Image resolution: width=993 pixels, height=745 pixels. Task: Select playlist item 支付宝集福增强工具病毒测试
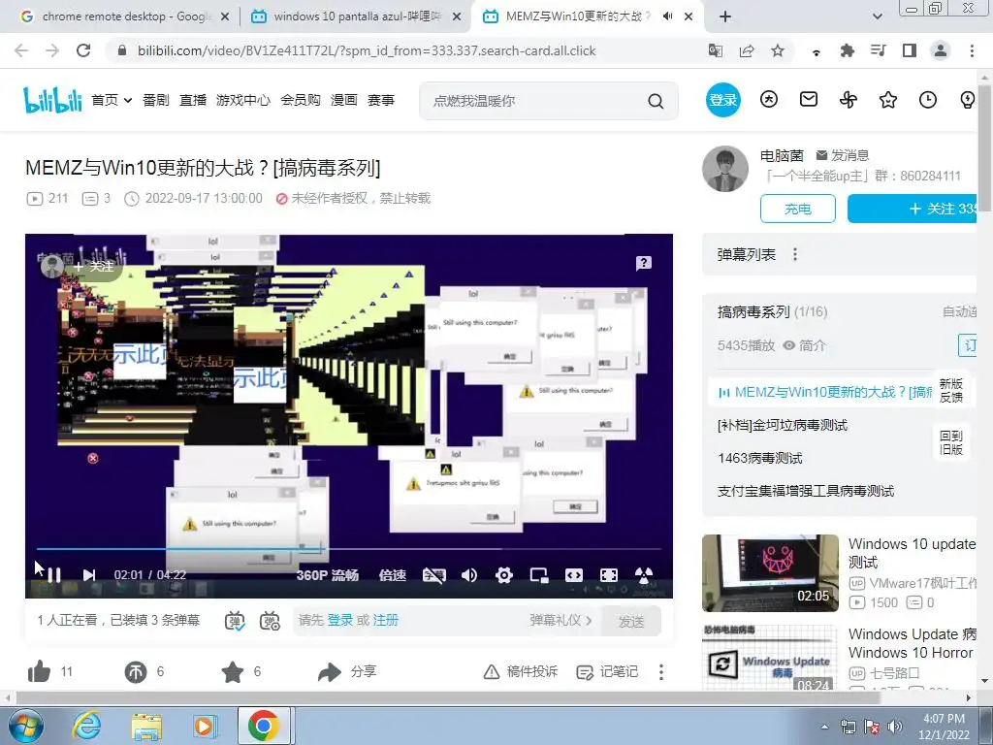coord(806,491)
